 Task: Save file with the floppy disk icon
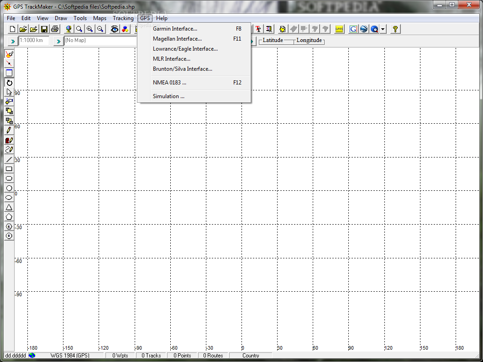pyautogui.click(x=44, y=29)
